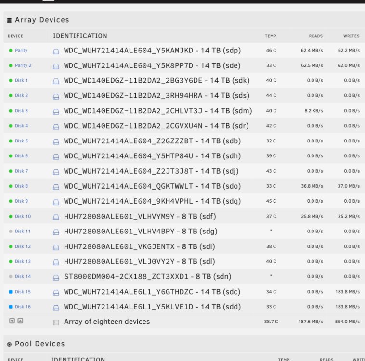The height and width of the screenshot is (361, 365).
Task: Click blue status square for Disk 15
Action: coord(11,292)
